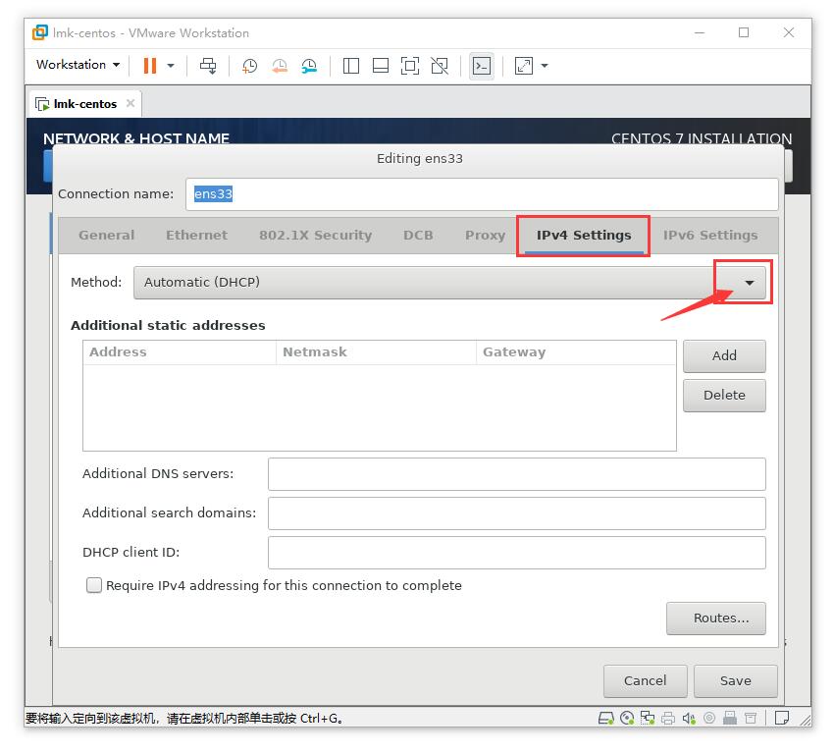Screen dimensions: 834x754
Task: Open the power options arrow beside pause
Action: point(171,66)
